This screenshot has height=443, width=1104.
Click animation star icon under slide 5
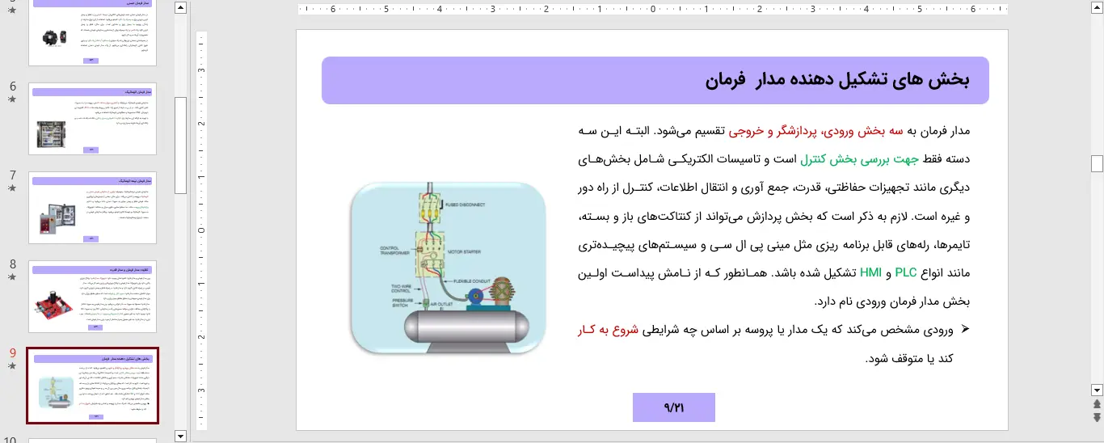click(x=12, y=12)
